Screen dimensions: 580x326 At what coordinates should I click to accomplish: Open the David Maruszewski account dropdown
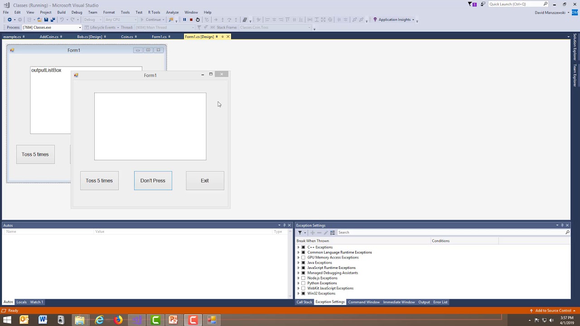pos(568,13)
